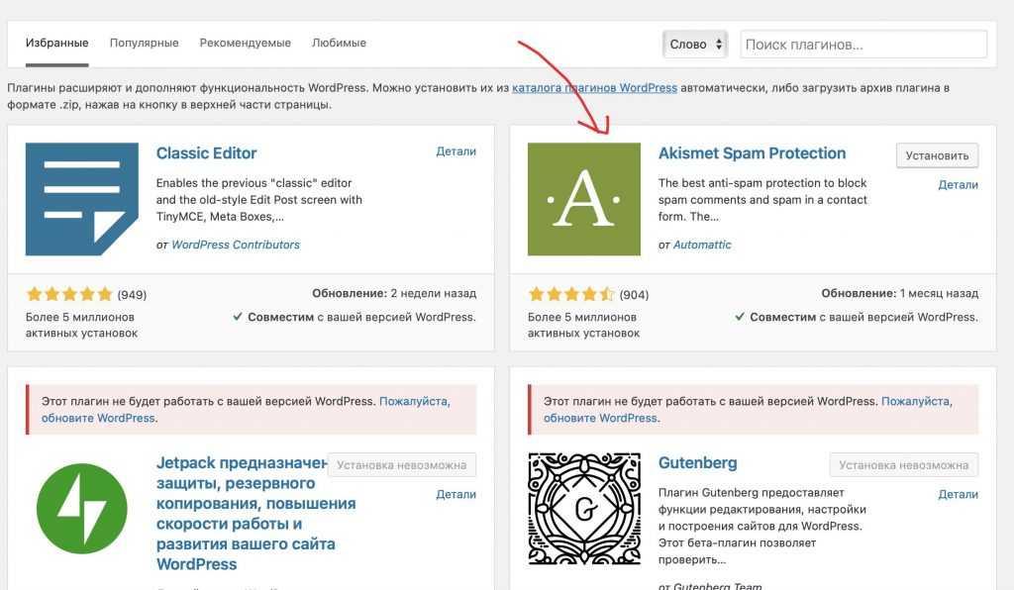The width and height of the screenshot is (1014, 590).
Task: Click the Akismet green logo icon
Action: (x=584, y=199)
